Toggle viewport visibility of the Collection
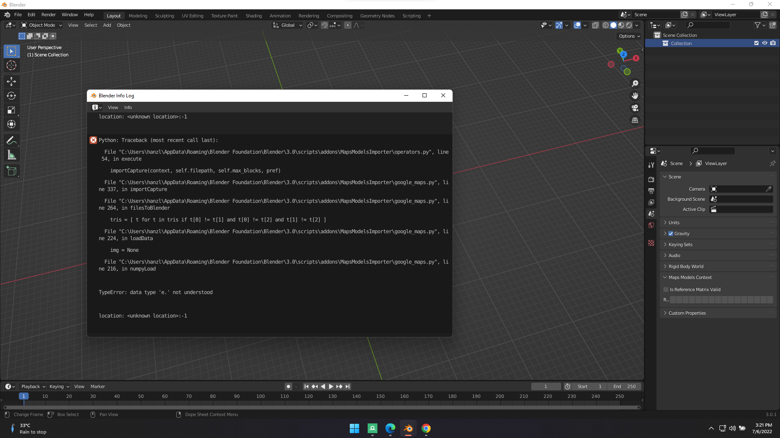 tap(765, 43)
